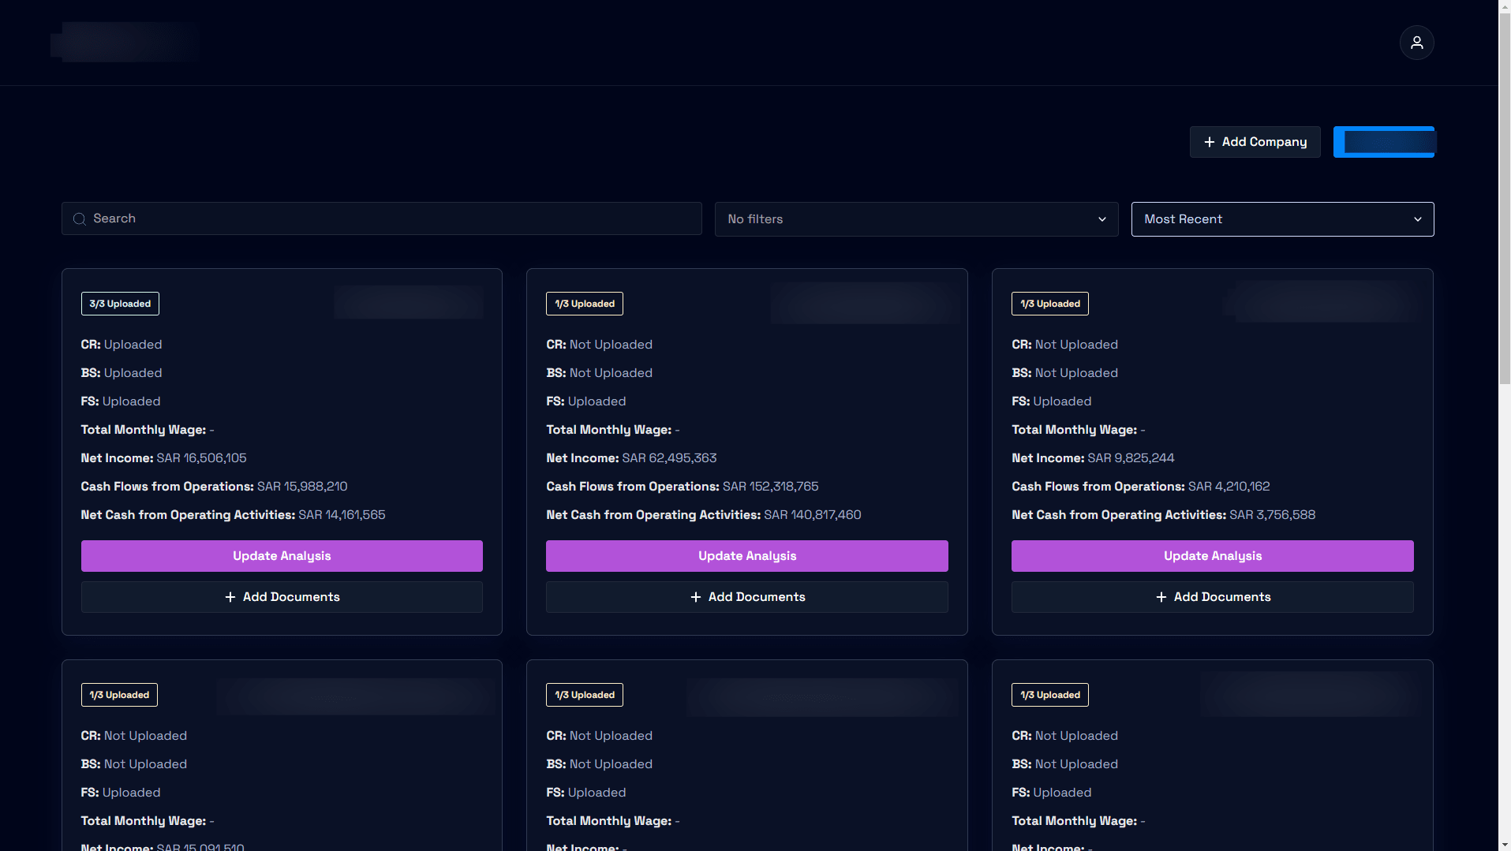Click plus icon on Add Company
The image size is (1511, 851).
pyautogui.click(x=1209, y=142)
